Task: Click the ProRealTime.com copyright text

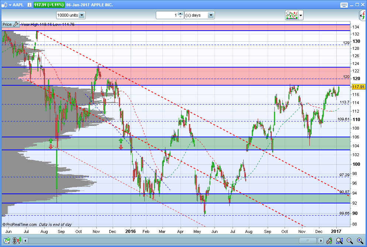Action: click(x=20, y=224)
